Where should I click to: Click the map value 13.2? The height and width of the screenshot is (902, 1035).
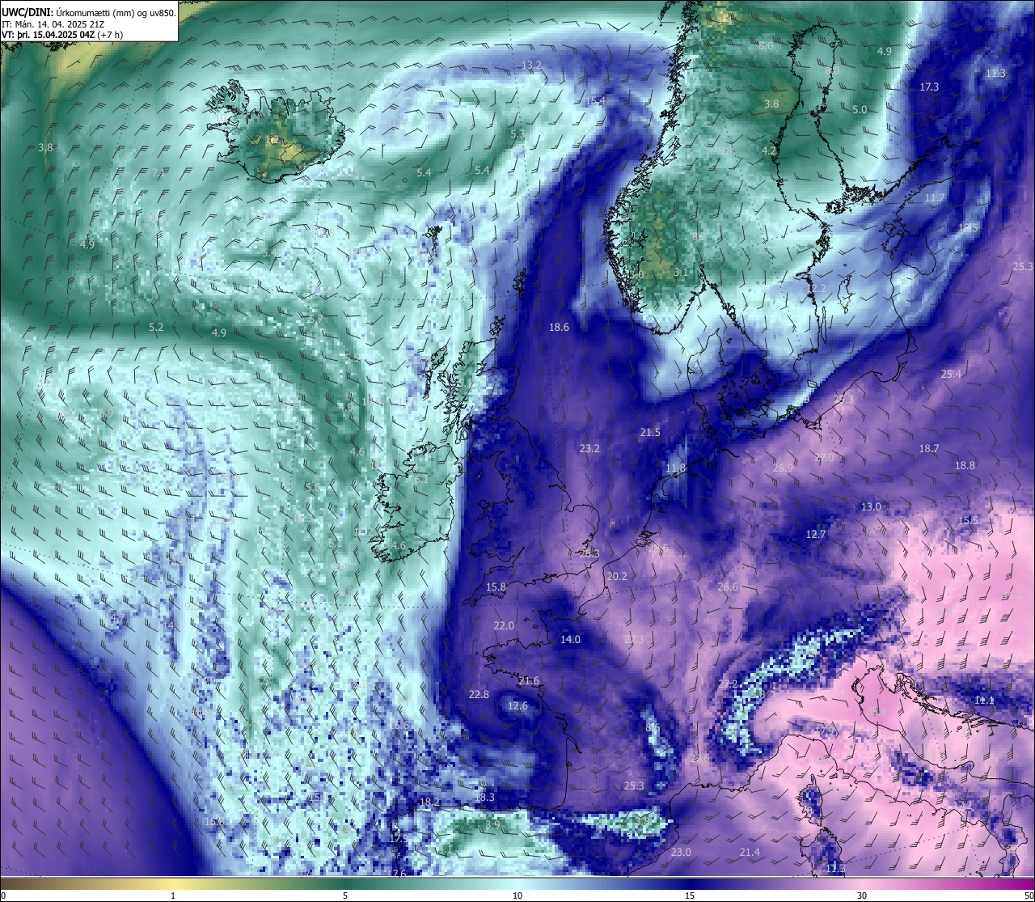[532, 65]
